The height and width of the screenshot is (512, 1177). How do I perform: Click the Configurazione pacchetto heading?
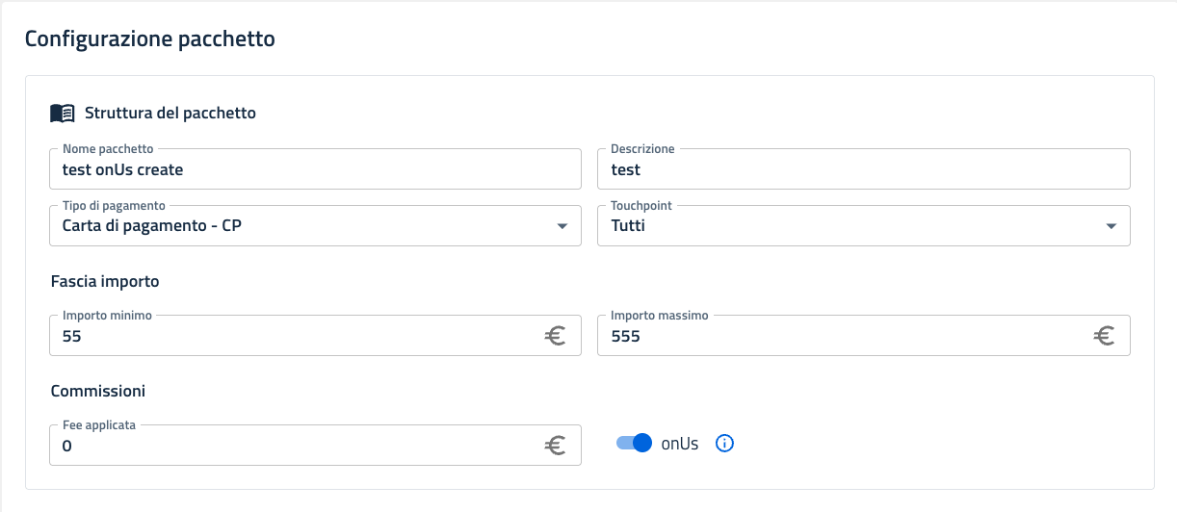tap(149, 38)
